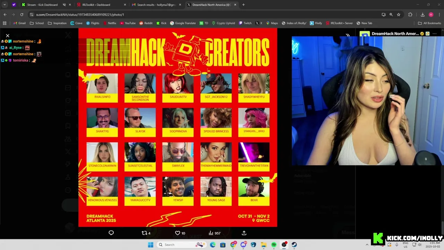Screen dimensions: 444x250
Task: Share the post via the upload-arrow icon
Action: point(244,233)
